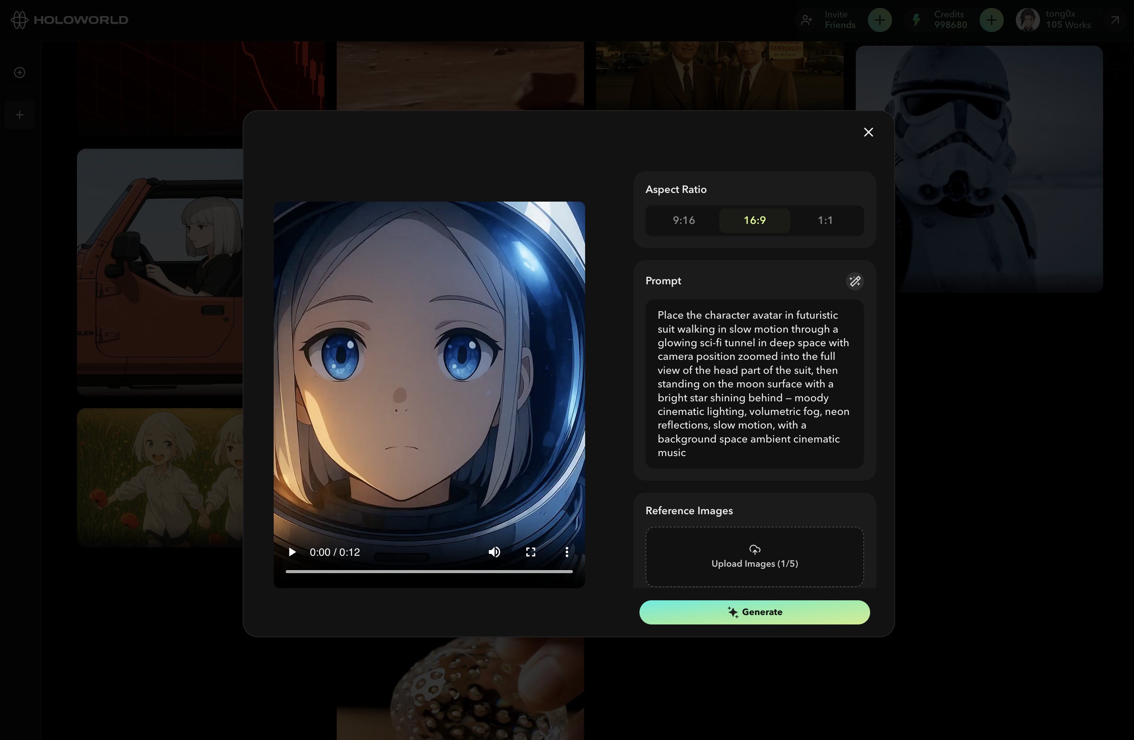Close the video generation dialog
The height and width of the screenshot is (740, 1134).
[x=868, y=132]
